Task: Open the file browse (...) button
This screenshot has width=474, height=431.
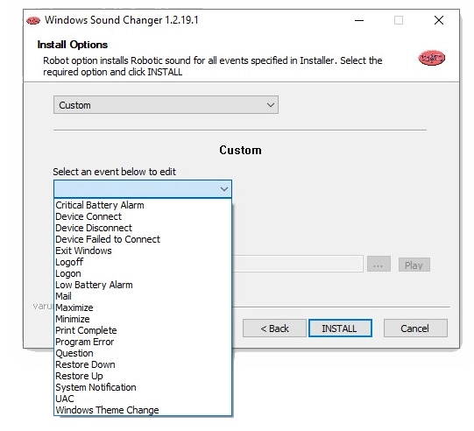Action: coord(378,265)
